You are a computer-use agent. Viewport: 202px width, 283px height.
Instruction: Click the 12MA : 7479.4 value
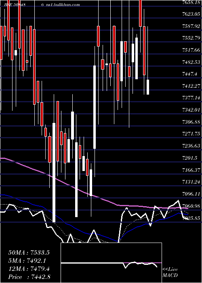click(x=29, y=268)
